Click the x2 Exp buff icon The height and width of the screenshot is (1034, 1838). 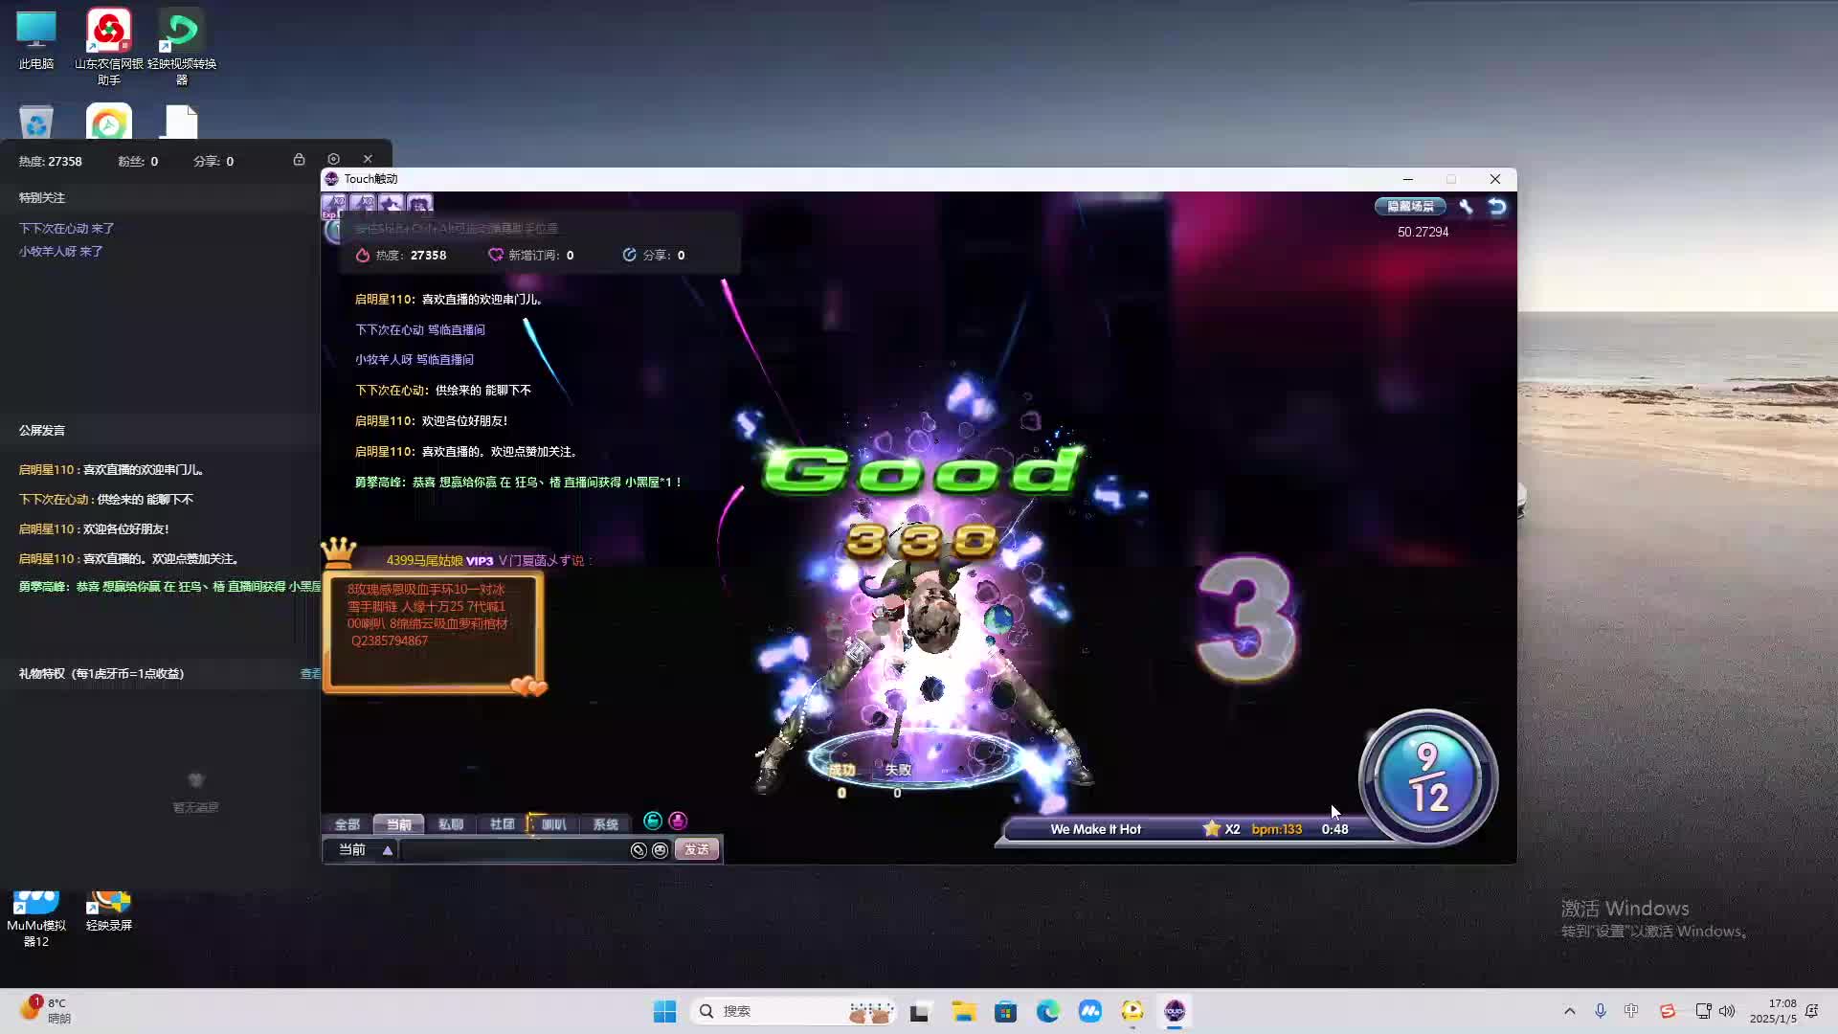[335, 203]
